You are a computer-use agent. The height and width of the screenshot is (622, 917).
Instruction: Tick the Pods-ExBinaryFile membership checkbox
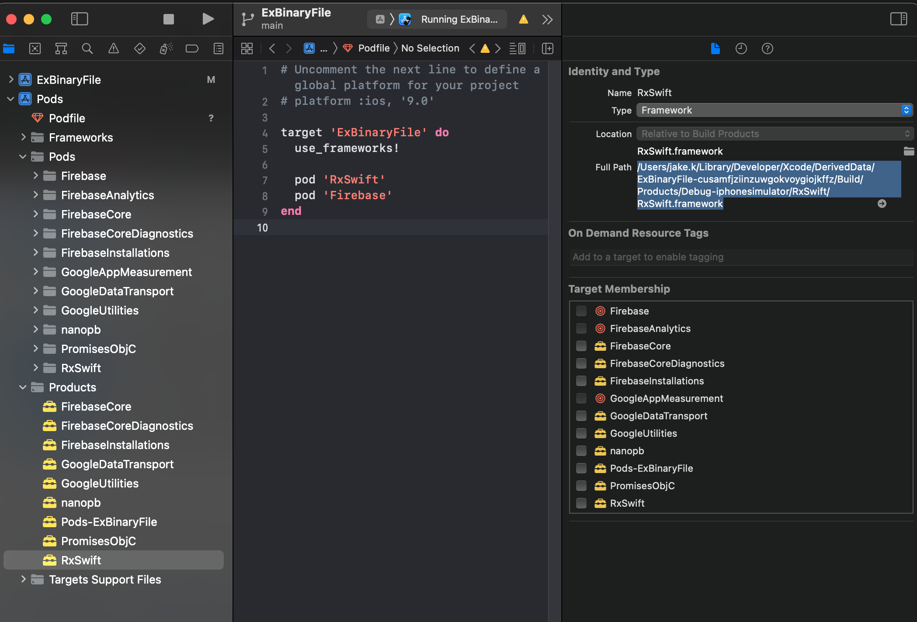(x=581, y=468)
